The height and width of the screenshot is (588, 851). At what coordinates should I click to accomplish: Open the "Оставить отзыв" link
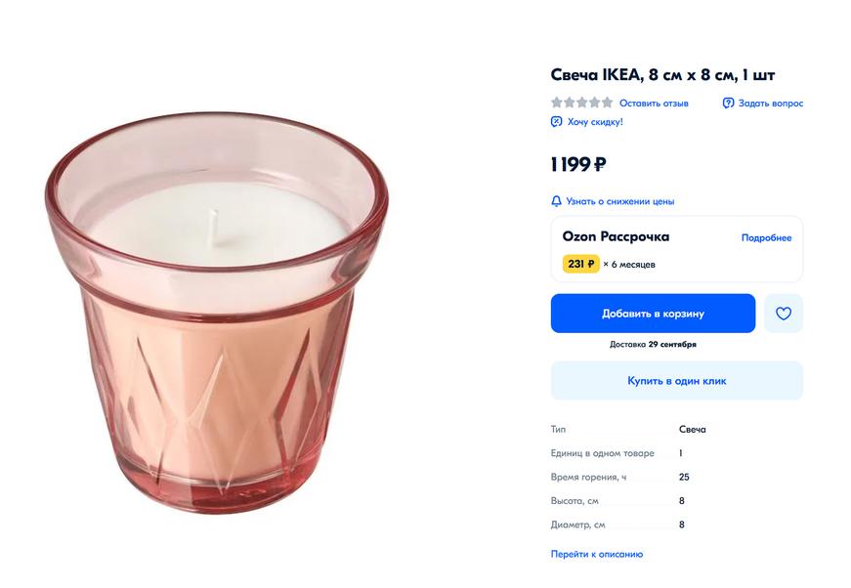point(654,104)
